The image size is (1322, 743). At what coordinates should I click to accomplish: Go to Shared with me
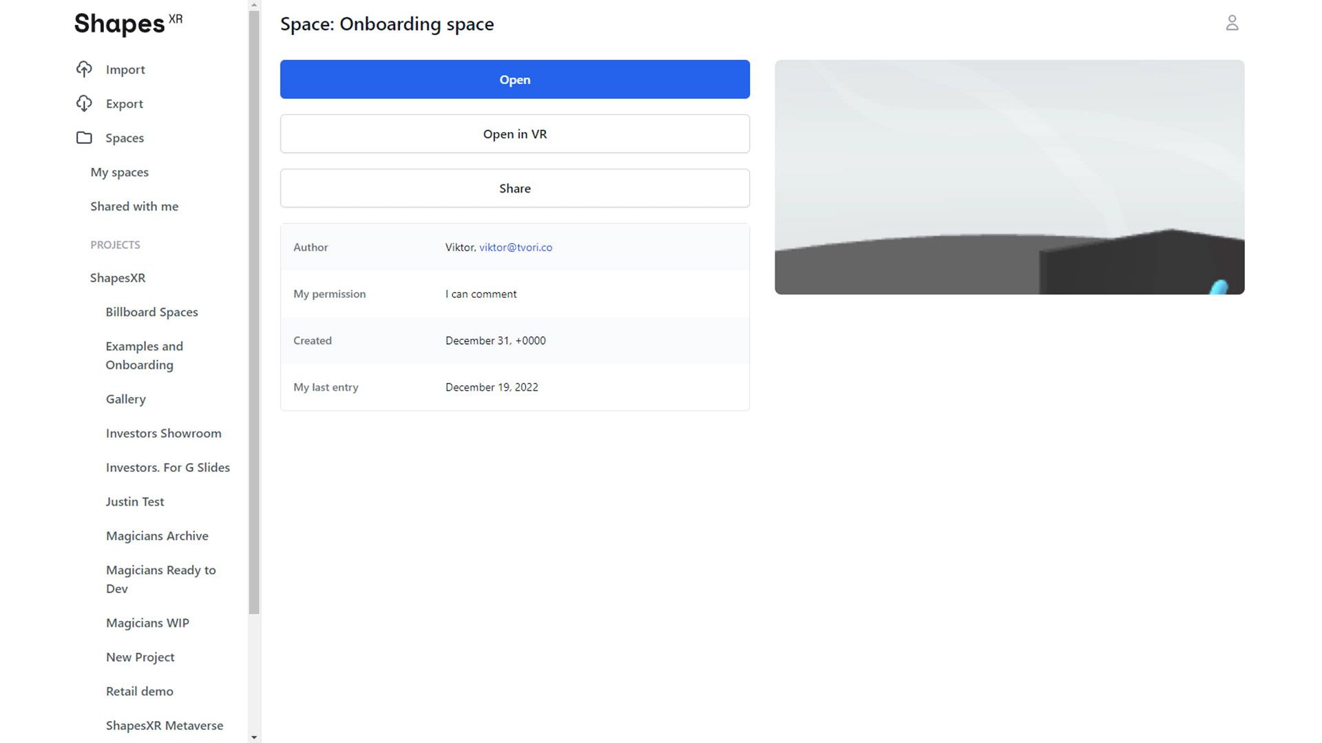134,206
